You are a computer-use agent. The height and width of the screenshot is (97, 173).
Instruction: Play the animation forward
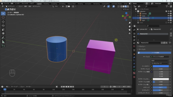[x=68, y=87]
